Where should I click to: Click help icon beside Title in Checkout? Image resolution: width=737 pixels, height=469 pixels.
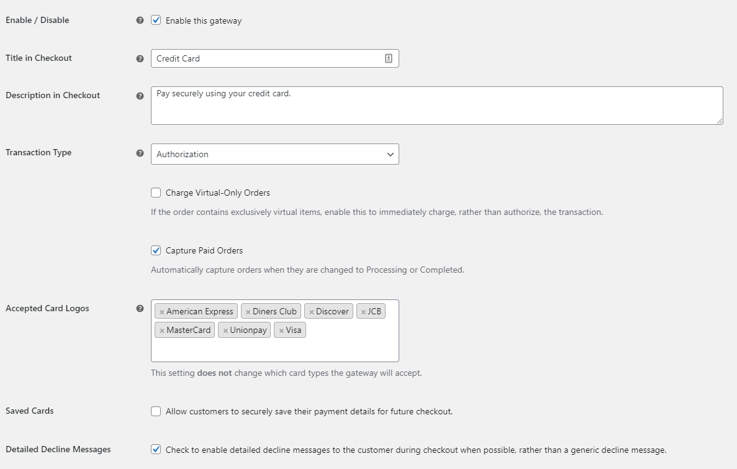coord(140,58)
